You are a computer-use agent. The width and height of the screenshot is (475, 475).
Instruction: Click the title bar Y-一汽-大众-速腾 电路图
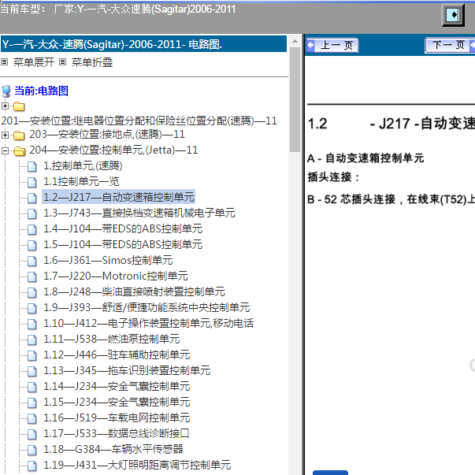143,44
